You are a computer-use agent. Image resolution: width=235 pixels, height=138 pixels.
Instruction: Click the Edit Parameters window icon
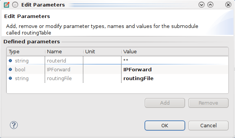6,5
